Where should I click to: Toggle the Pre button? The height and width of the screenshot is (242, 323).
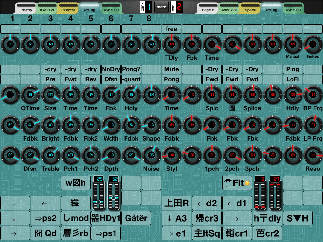coord(50,79)
